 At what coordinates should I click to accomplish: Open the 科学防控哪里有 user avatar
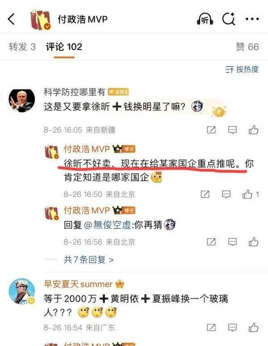(x=21, y=101)
